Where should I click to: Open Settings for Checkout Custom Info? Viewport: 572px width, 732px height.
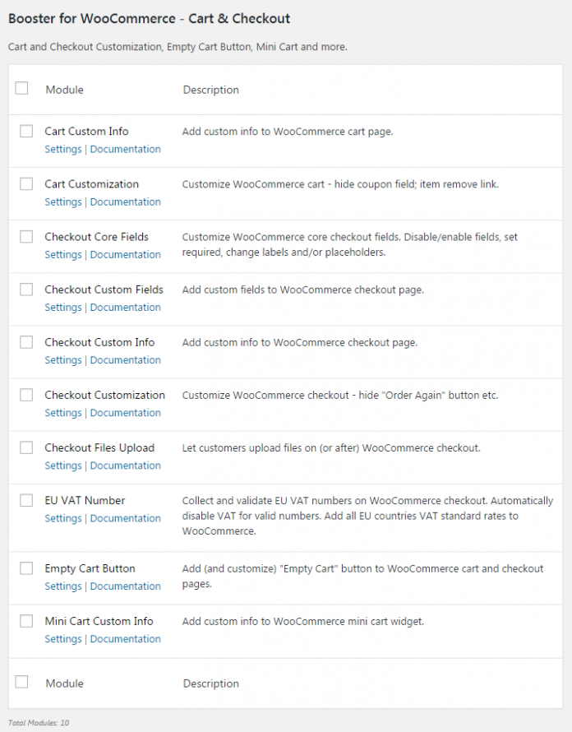63,359
